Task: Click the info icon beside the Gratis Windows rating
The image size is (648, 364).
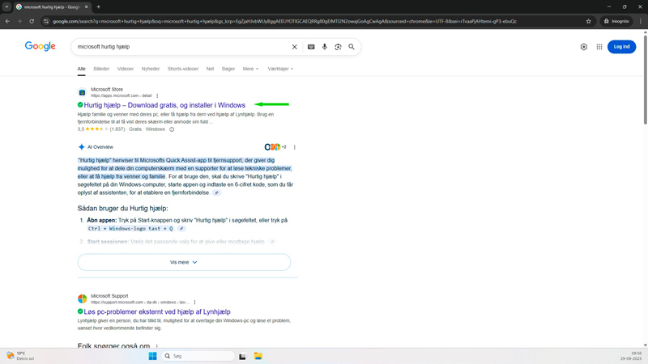Action: (172, 129)
